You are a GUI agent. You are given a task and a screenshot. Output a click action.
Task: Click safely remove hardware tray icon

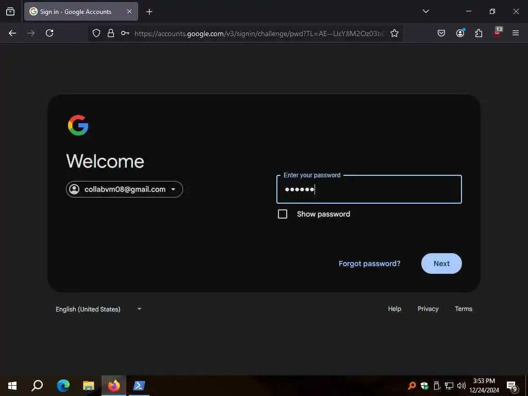click(437, 386)
